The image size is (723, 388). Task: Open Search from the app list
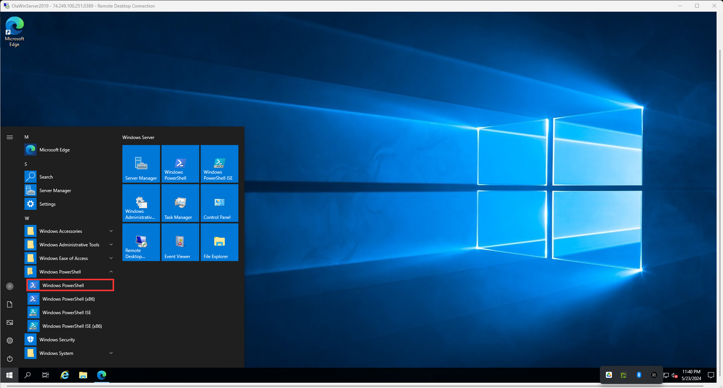[x=70, y=177]
